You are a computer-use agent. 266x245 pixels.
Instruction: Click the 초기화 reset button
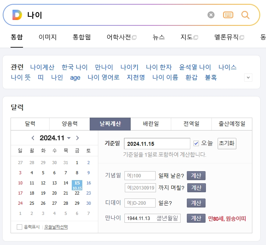point(227,143)
